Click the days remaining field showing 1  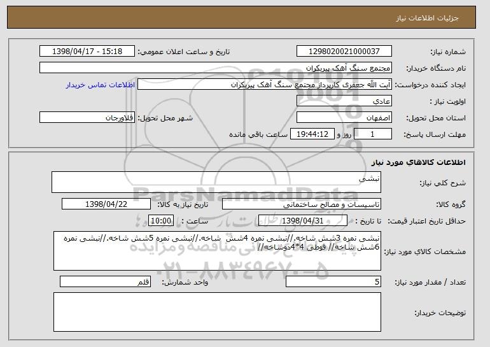(372, 134)
